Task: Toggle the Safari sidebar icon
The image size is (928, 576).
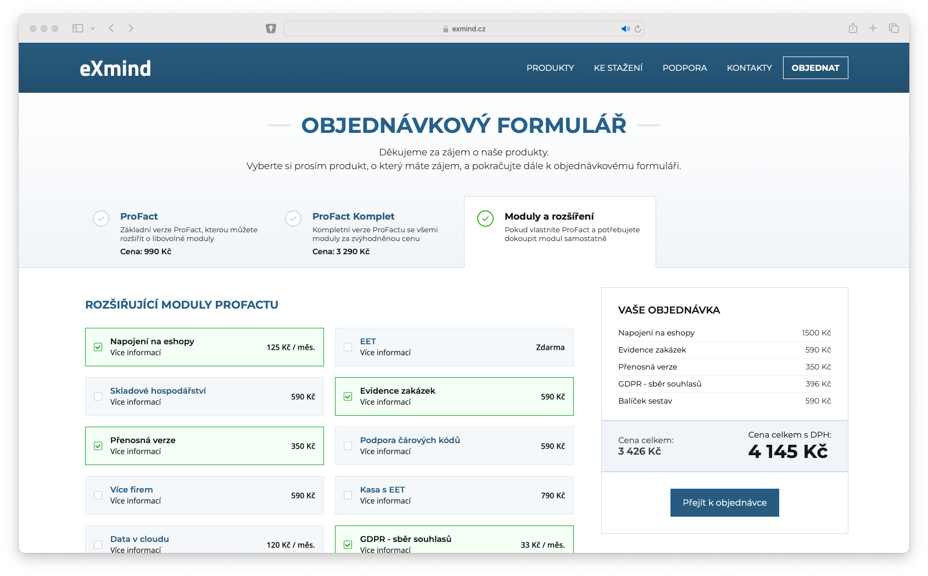Action: tap(78, 28)
